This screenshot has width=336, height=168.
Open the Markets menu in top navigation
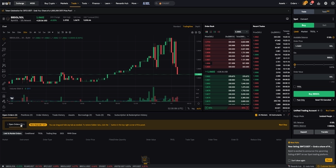[x=64, y=3]
